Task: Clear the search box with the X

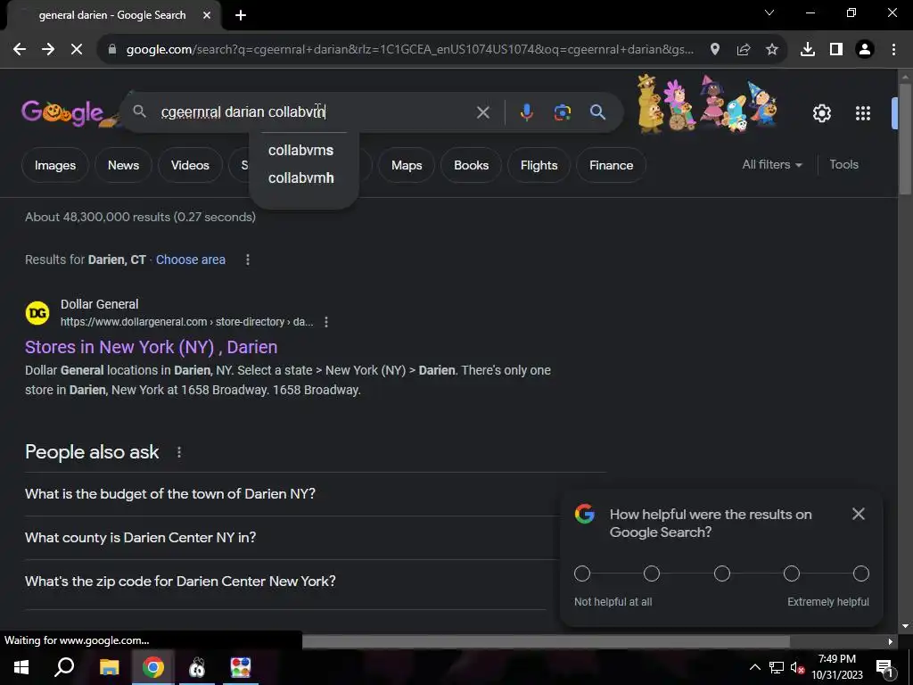Action: coord(482,111)
